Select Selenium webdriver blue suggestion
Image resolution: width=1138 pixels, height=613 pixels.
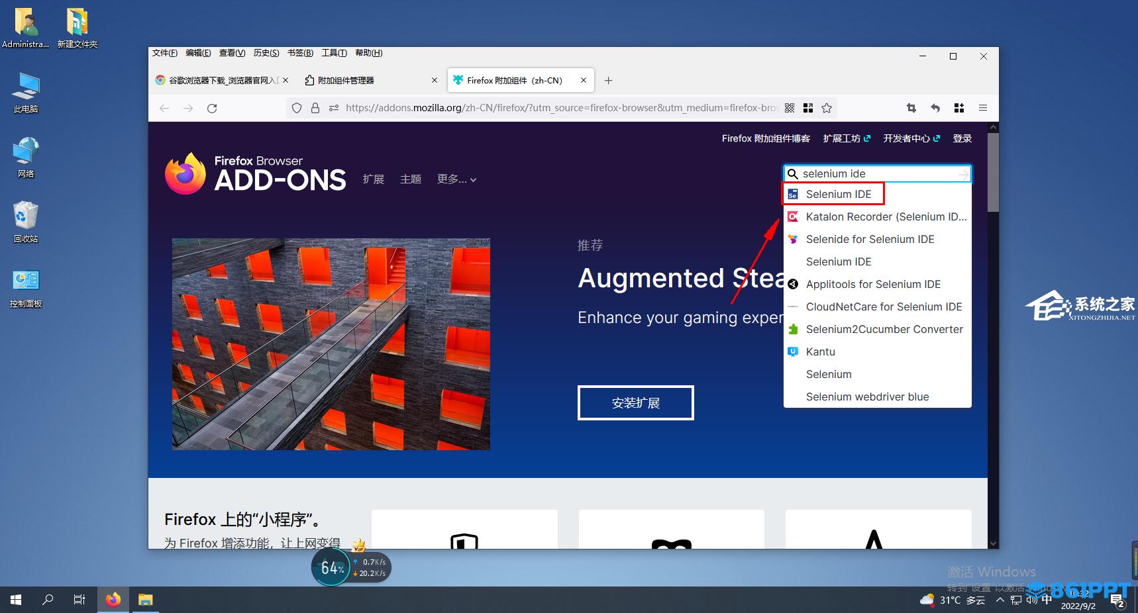click(x=878, y=397)
